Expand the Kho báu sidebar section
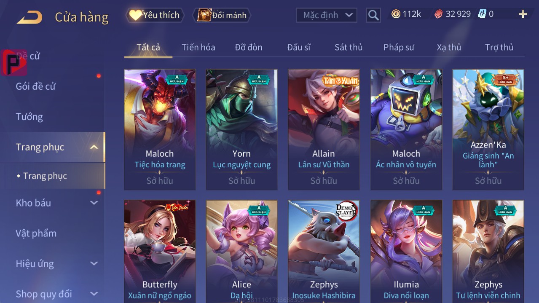Screen dimensions: 539x303 pyautogui.click(x=94, y=203)
